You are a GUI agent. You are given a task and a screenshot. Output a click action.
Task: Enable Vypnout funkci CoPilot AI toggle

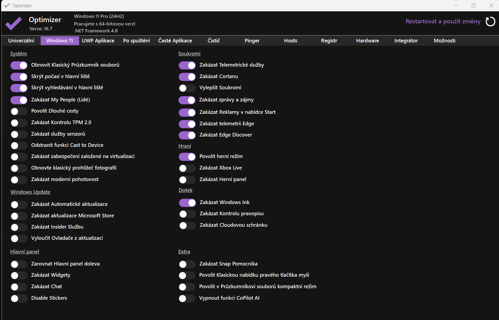pyautogui.click(x=187, y=298)
